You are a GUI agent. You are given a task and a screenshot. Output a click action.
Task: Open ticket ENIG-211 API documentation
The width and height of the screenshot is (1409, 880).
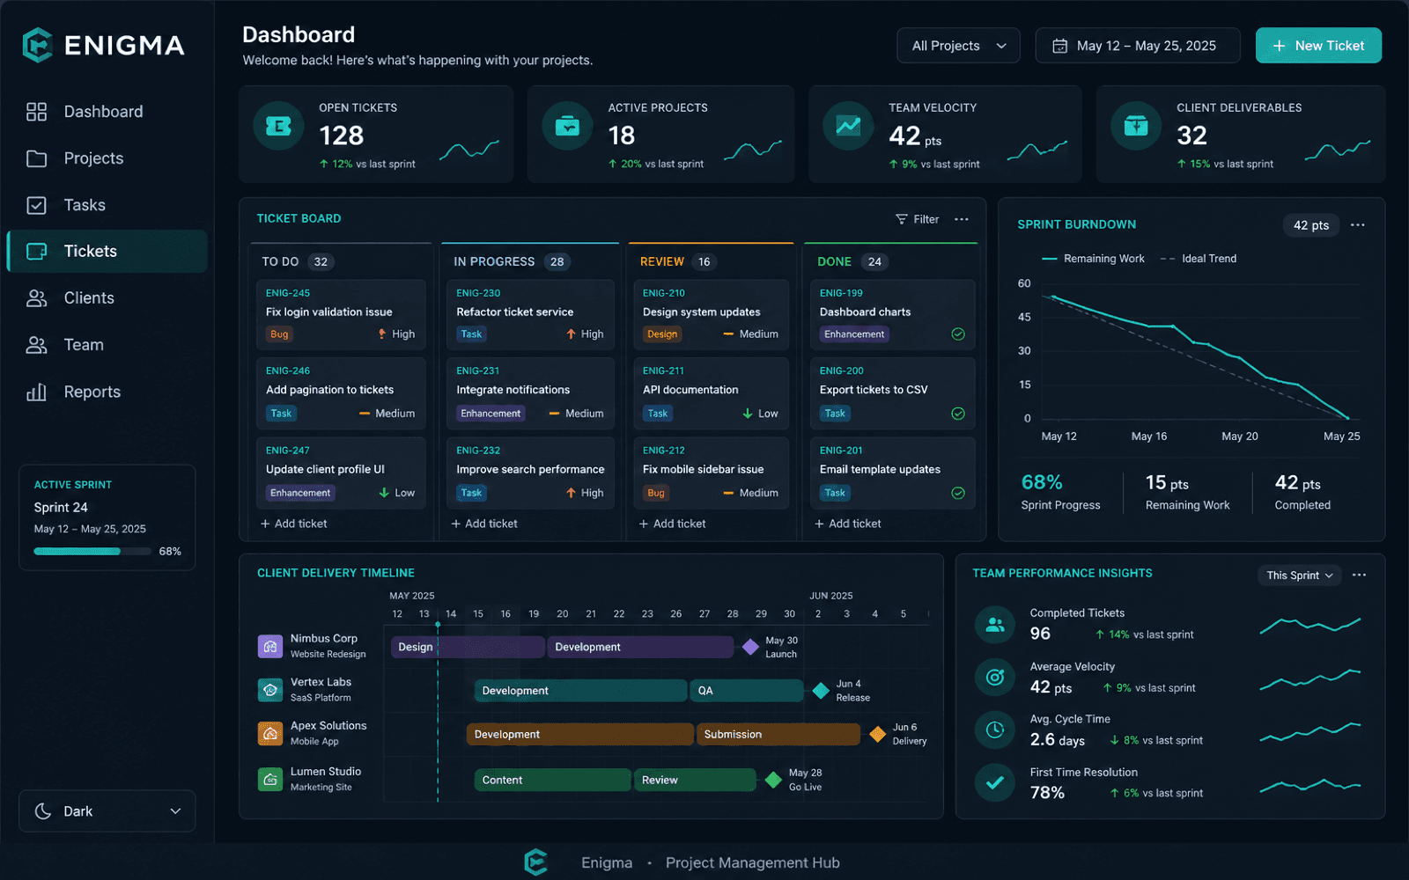pos(712,393)
